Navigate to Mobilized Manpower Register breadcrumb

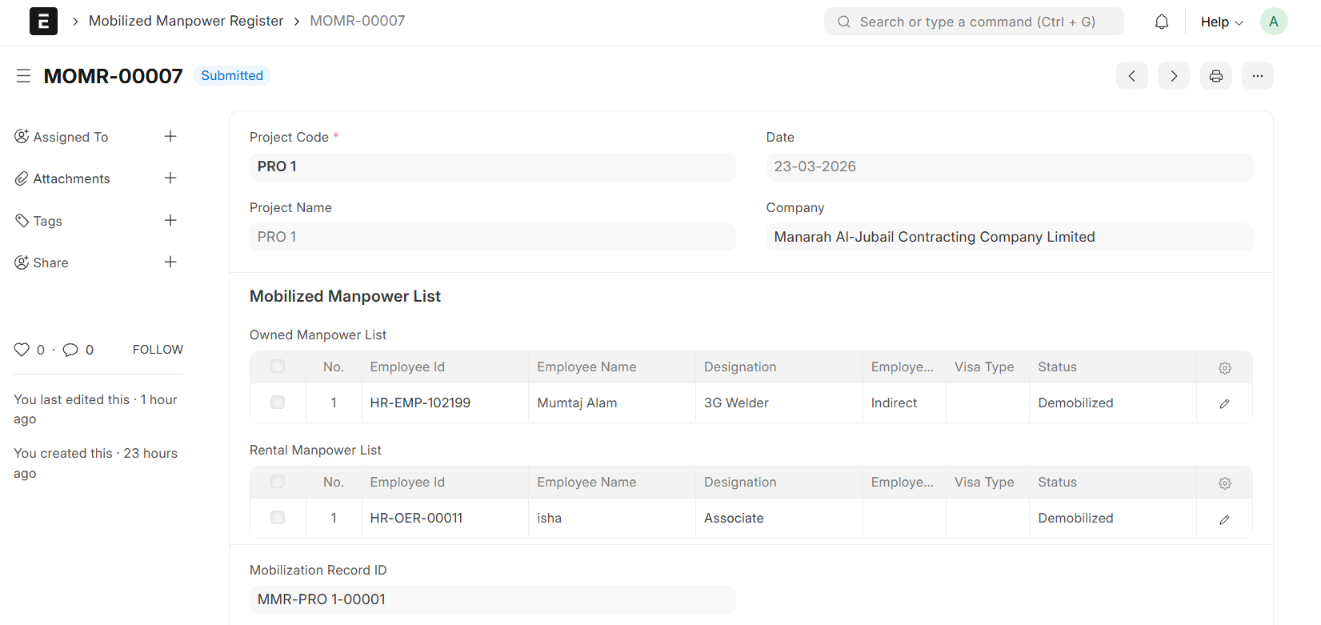[x=186, y=21]
